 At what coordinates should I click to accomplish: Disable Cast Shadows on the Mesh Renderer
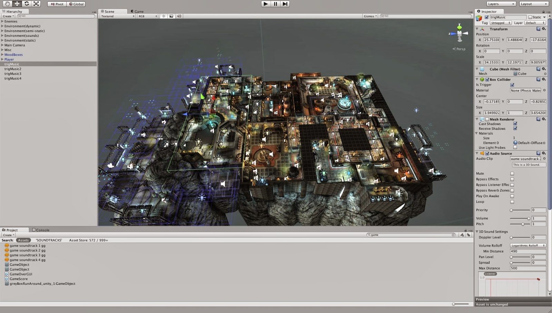(x=515, y=124)
